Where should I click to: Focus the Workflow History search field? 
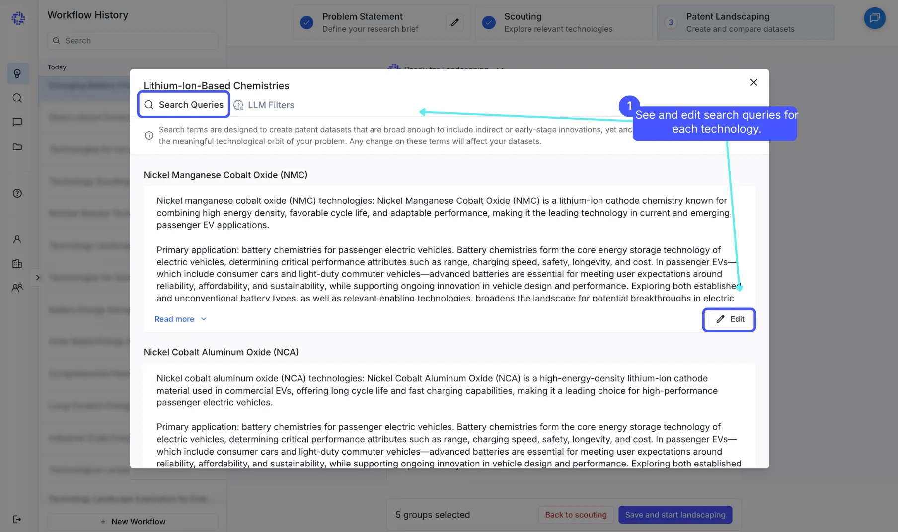point(133,41)
